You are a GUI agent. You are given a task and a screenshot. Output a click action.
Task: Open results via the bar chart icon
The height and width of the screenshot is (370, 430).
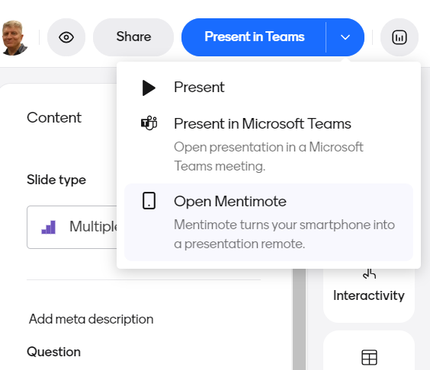400,37
